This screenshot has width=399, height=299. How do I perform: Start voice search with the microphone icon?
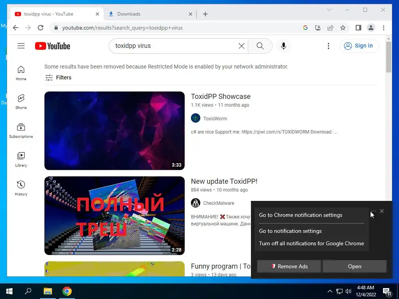tap(284, 46)
